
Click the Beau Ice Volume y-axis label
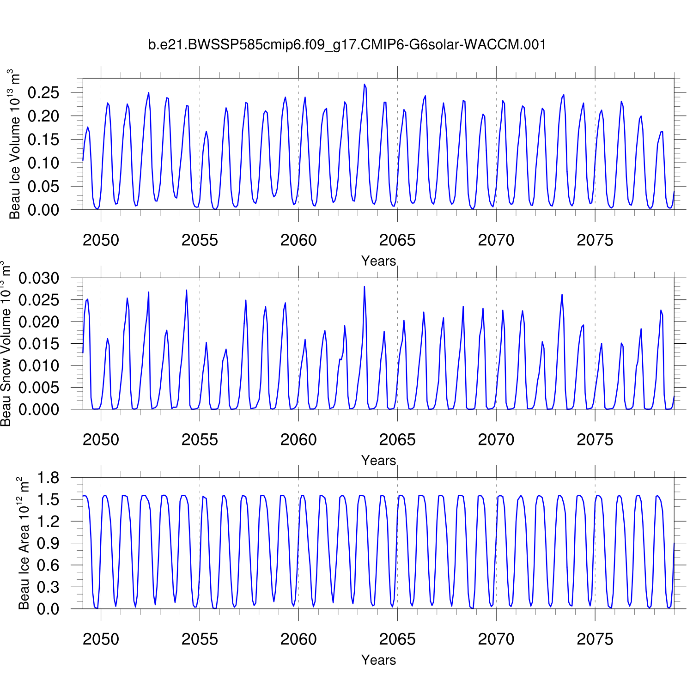click(14, 144)
